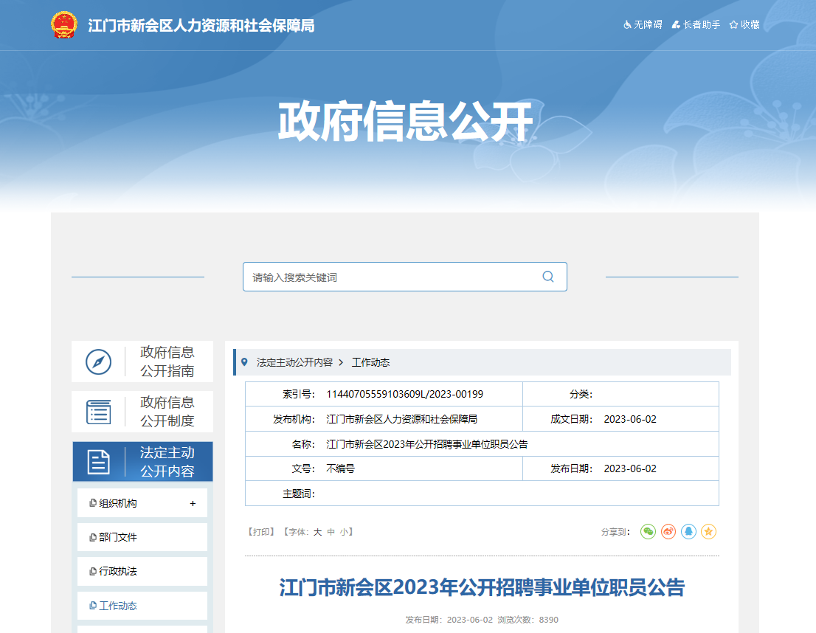The height and width of the screenshot is (633, 816).
Task: Open 政府信息公开指南 compass icon
Action: (99, 362)
